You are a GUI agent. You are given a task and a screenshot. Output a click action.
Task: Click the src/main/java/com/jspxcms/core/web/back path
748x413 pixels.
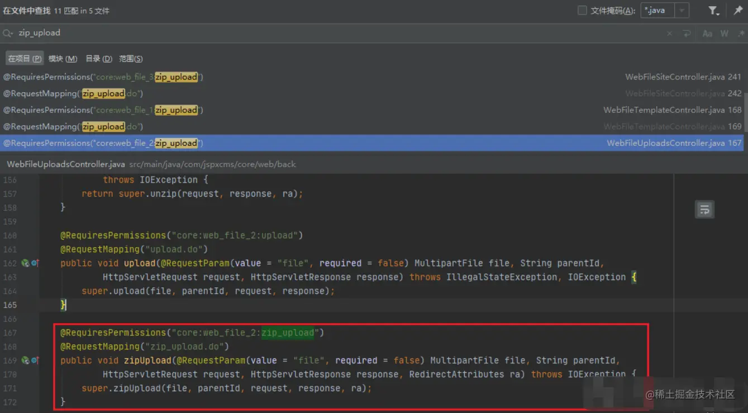[x=213, y=164]
